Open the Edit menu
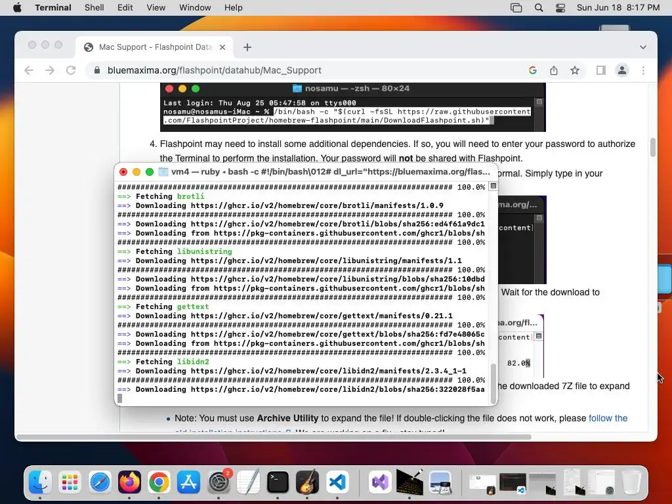Viewport: 672px width, 504px height. click(x=125, y=7)
